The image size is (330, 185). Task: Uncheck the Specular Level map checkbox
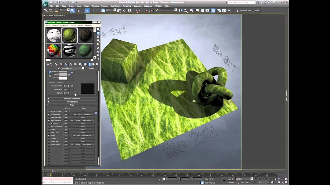tap(49, 120)
